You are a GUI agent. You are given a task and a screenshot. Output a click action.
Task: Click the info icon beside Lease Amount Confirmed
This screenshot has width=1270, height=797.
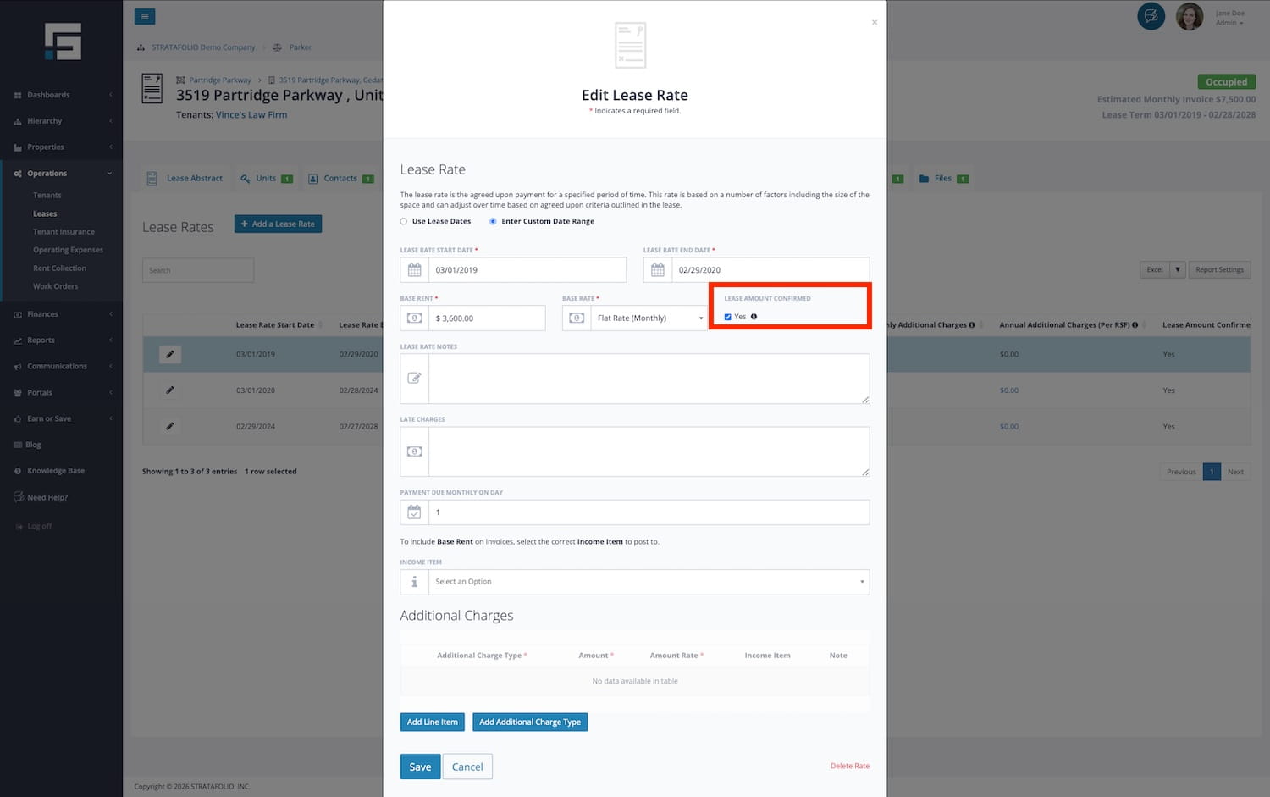click(x=754, y=317)
